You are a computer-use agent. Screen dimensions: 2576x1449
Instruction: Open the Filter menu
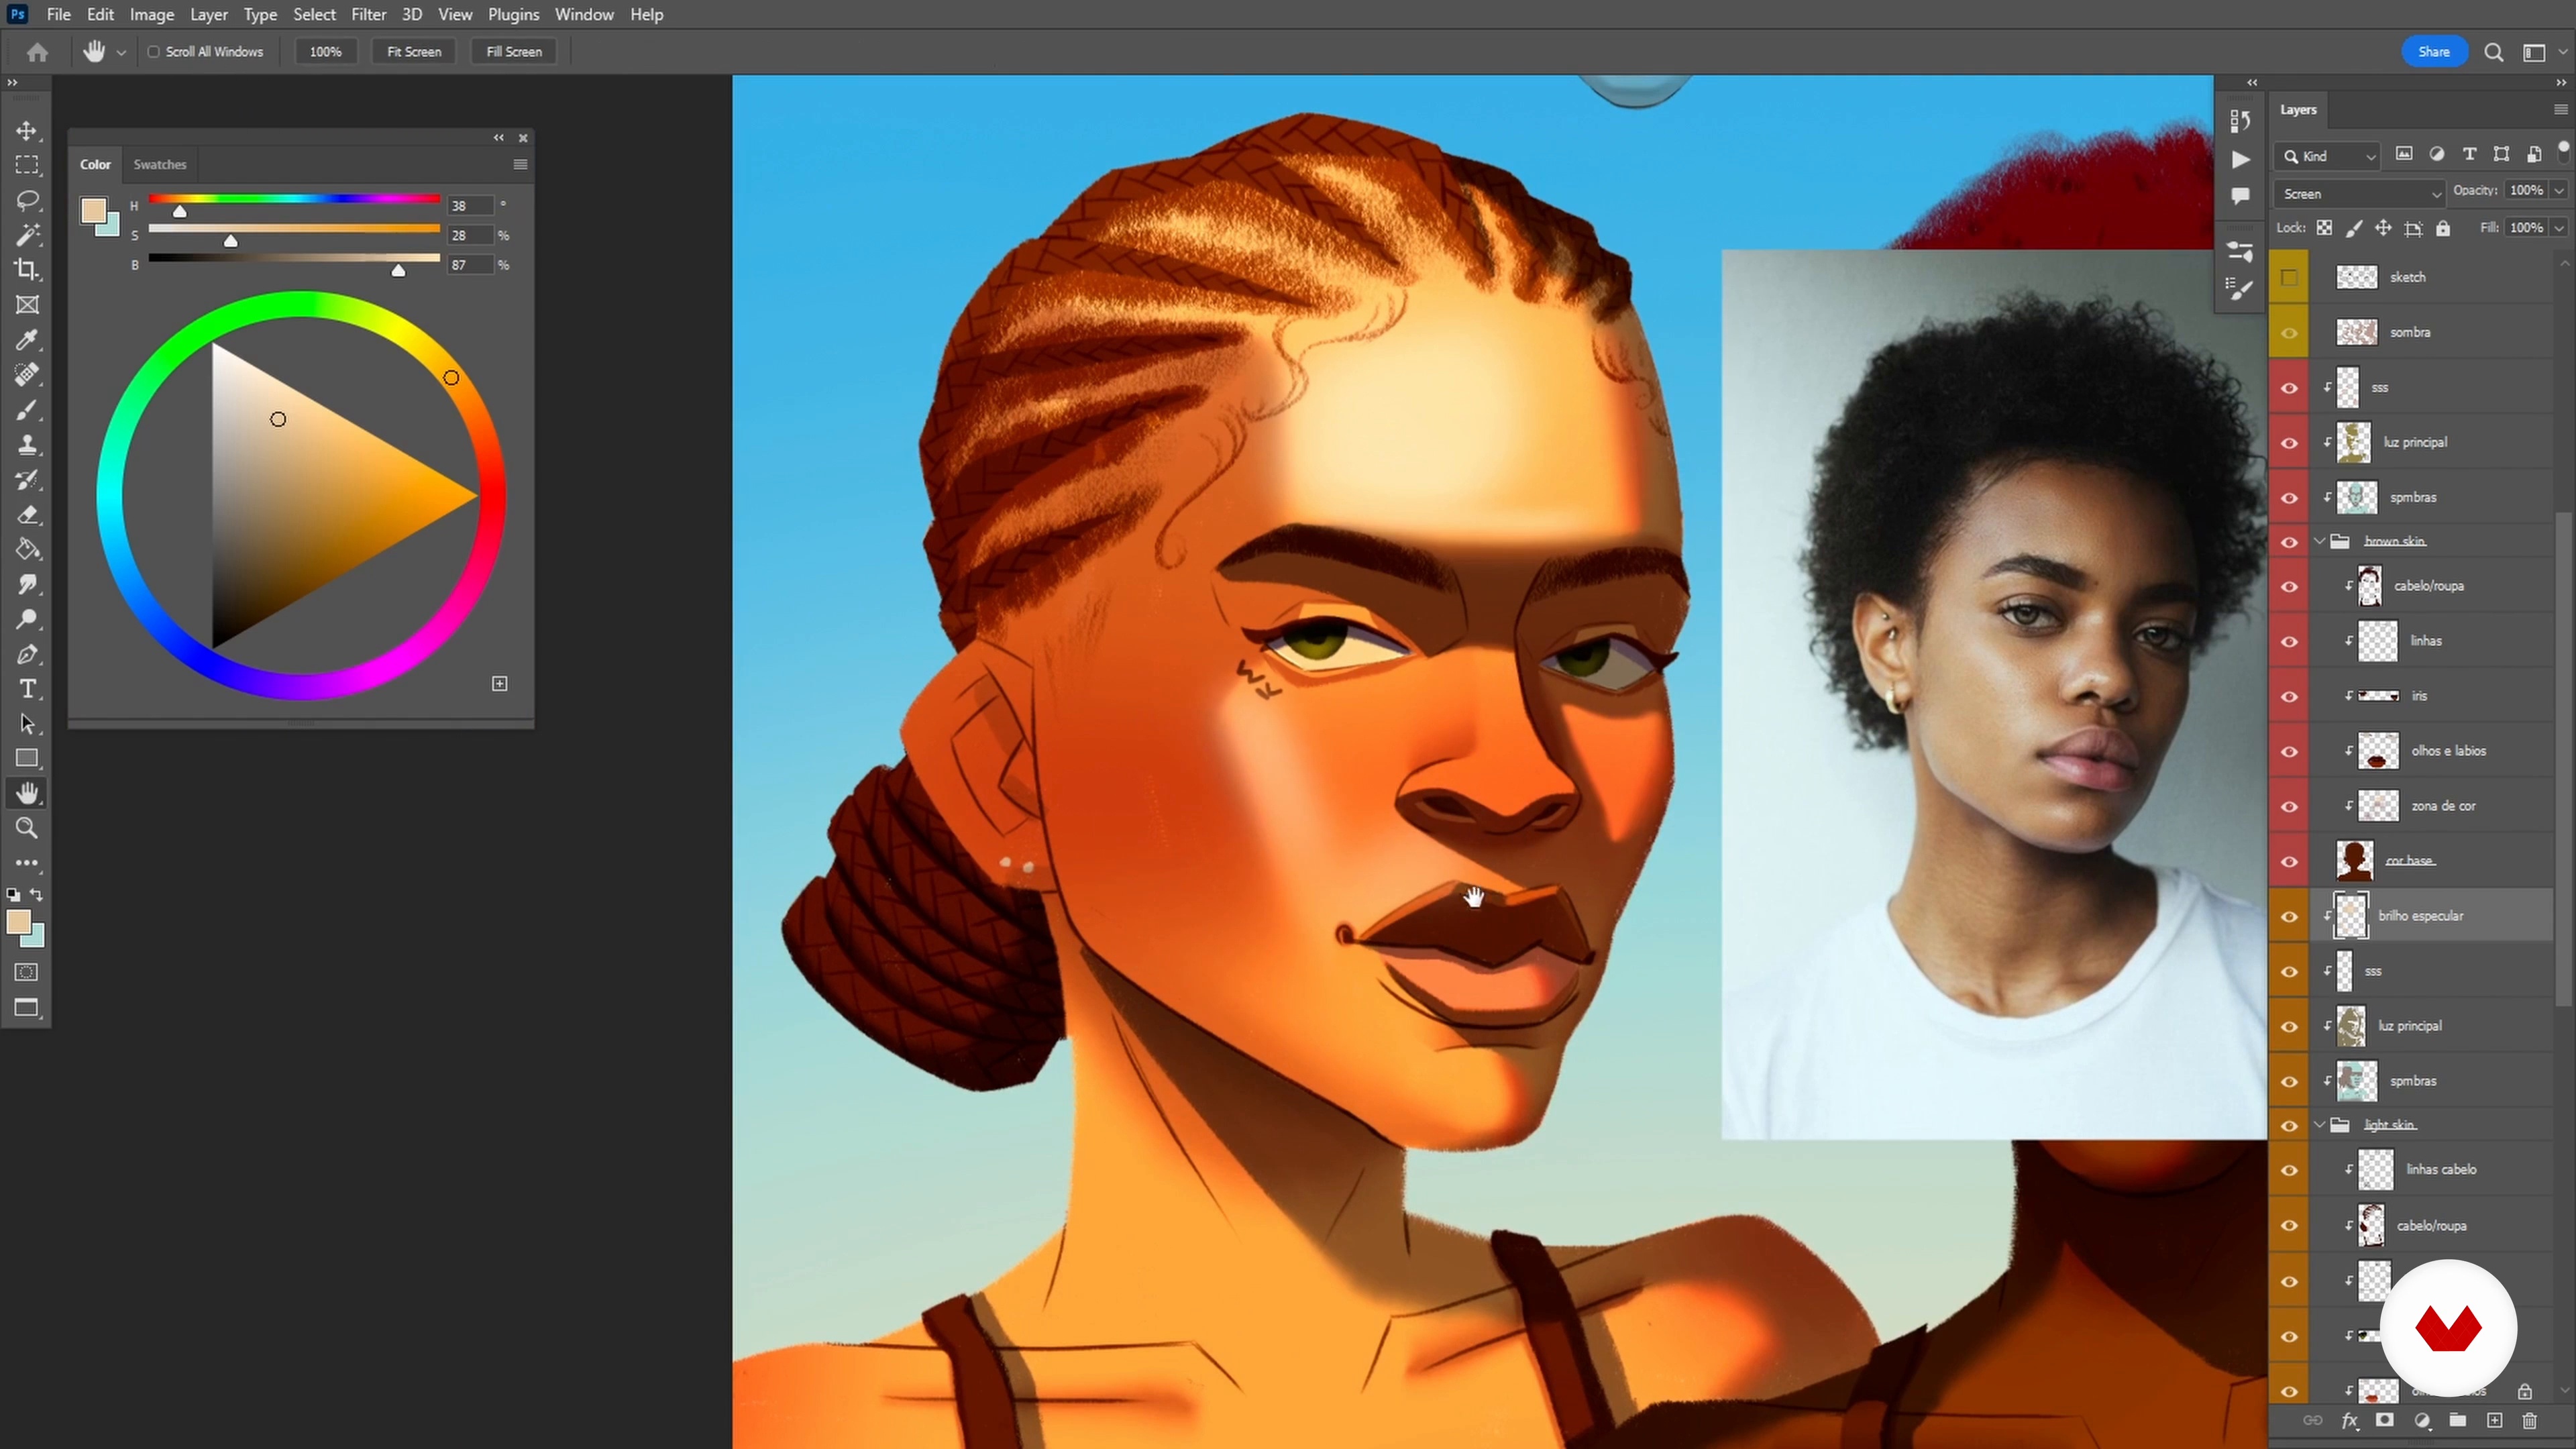[368, 14]
